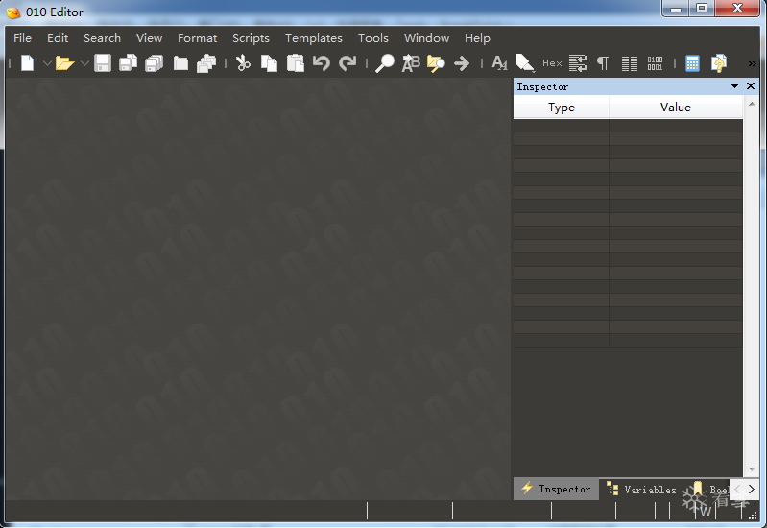Open the Format menu

click(x=197, y=38)
